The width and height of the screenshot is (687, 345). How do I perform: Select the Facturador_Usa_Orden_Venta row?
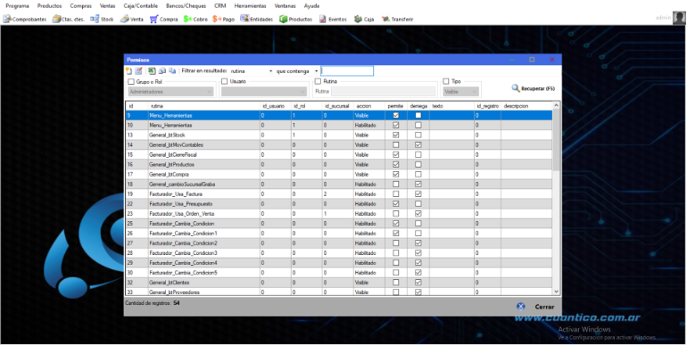[x=339, y=214]
